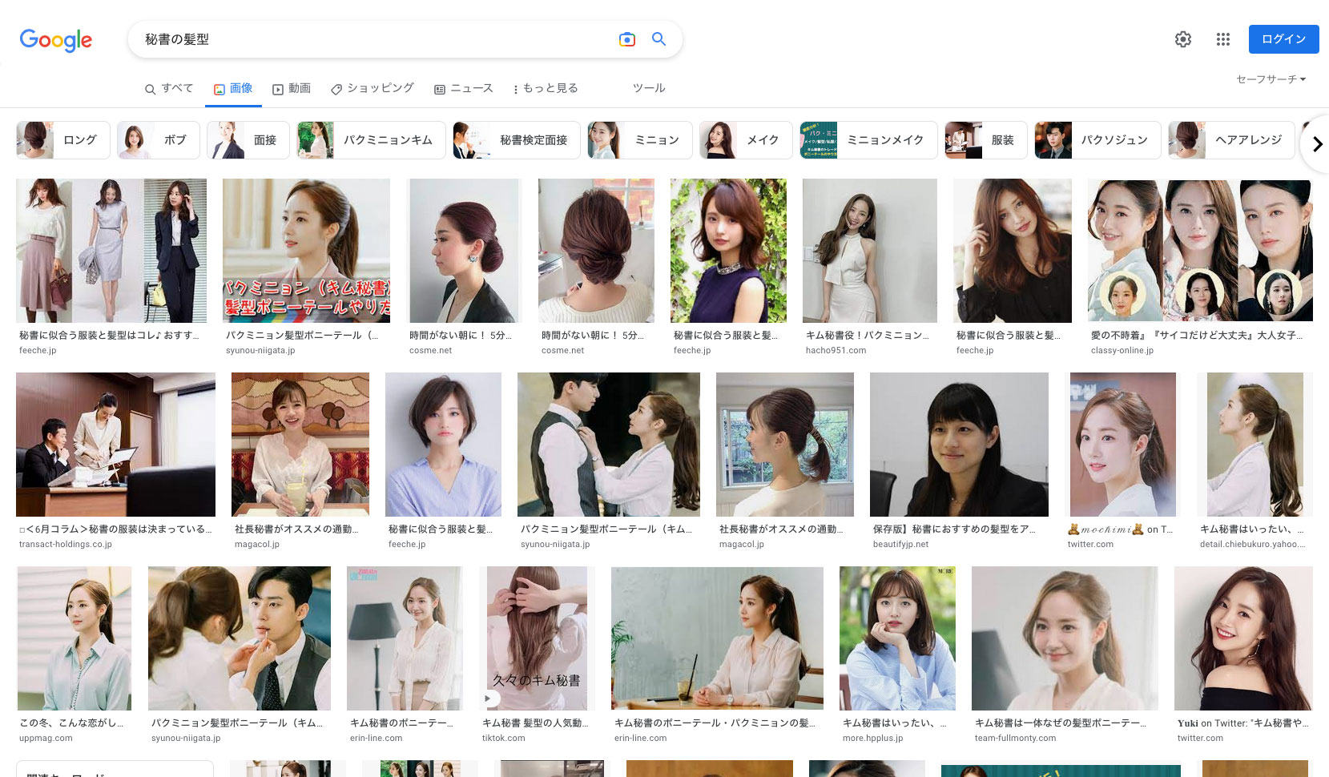Viewport: 1329px width, 777px height.
Task: Open the ツール options
Action: (648, 88)
